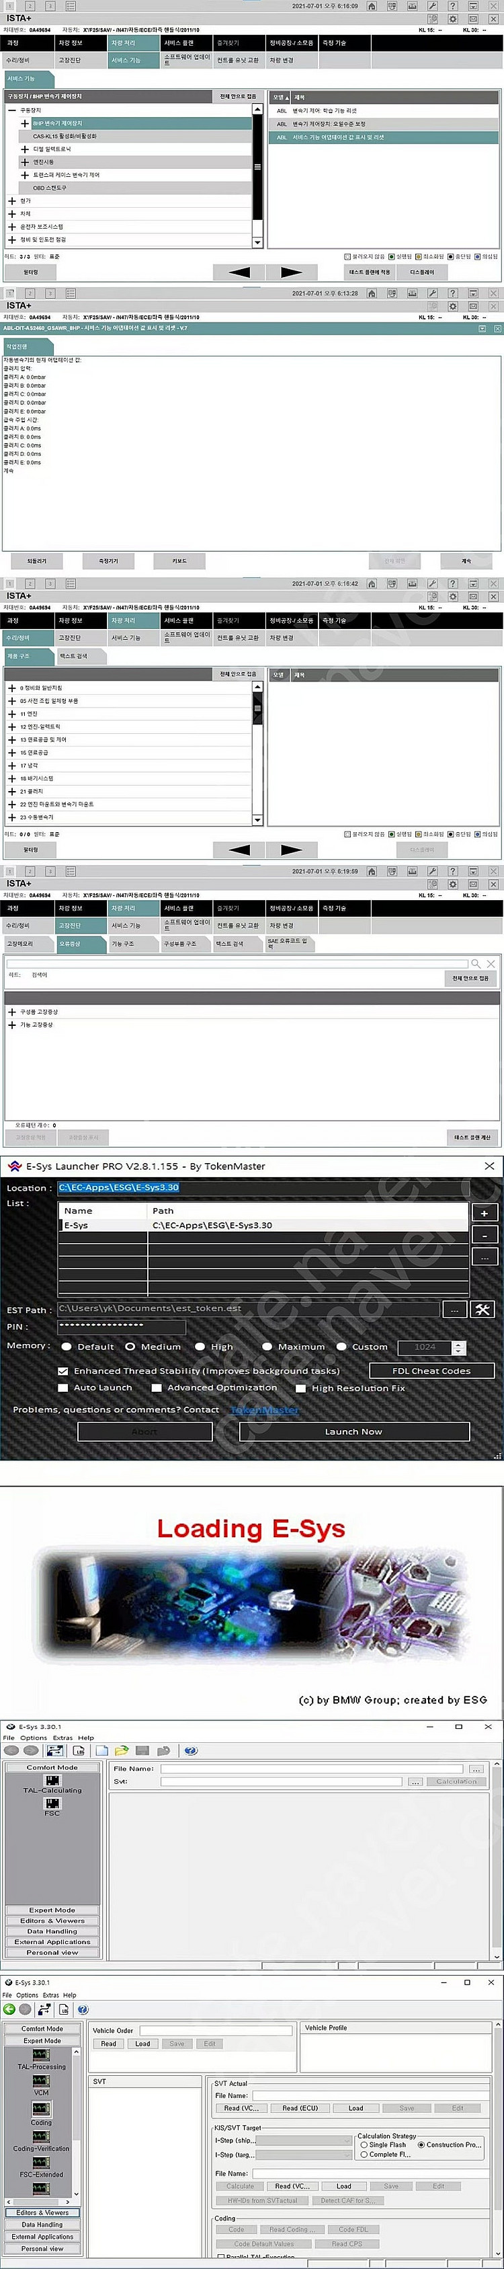Click the browse button right of the File Name field in Comfort Mode
This screenshot has height=2269, width=504.
point(476,1769)
